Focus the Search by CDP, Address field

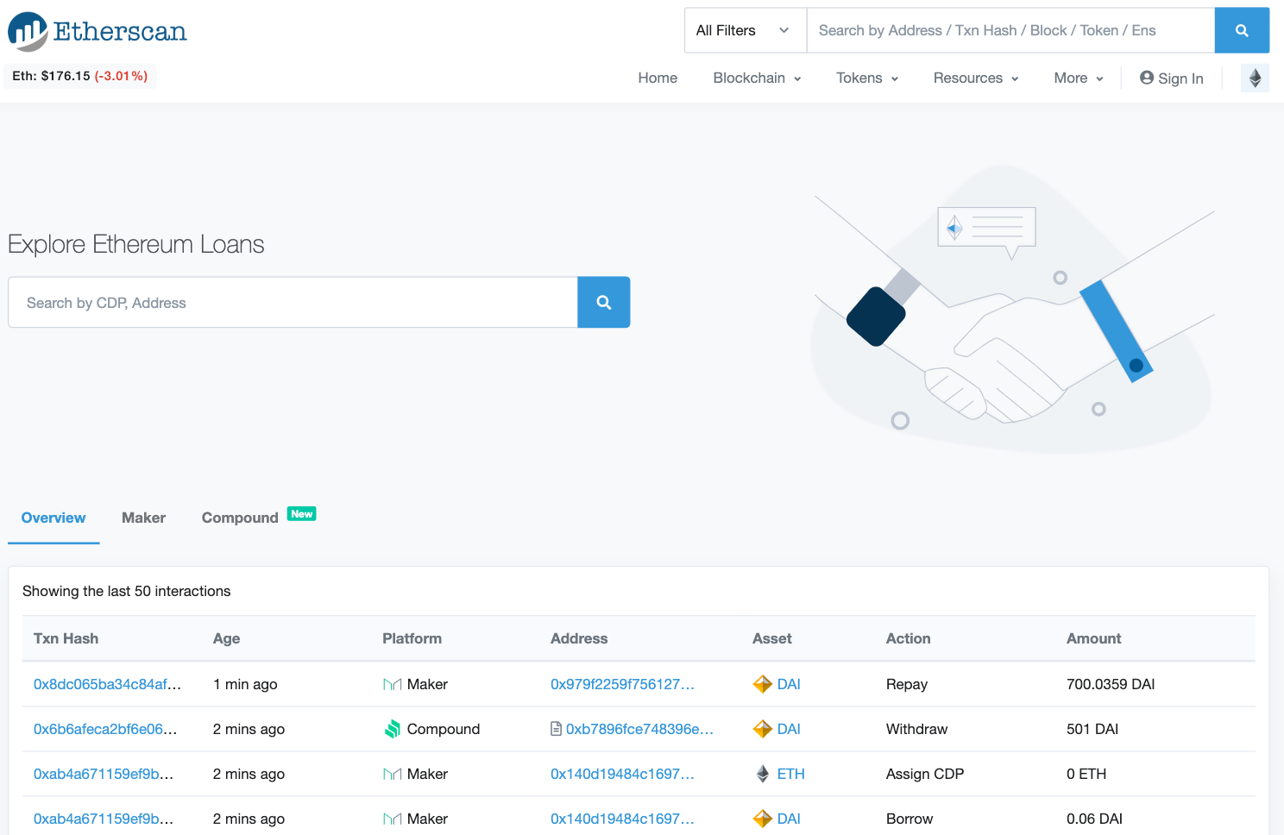[x=293, y=302]
